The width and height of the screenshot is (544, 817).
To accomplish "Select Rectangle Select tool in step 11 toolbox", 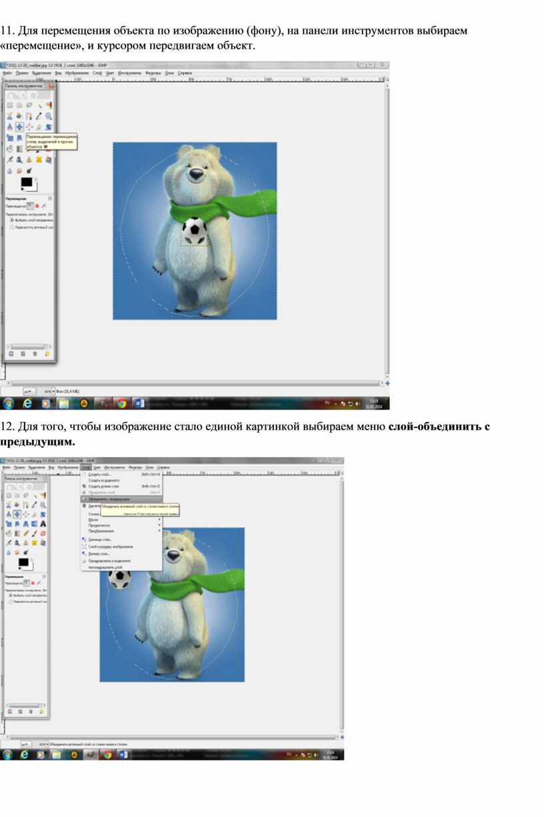I will click(10, 105).
